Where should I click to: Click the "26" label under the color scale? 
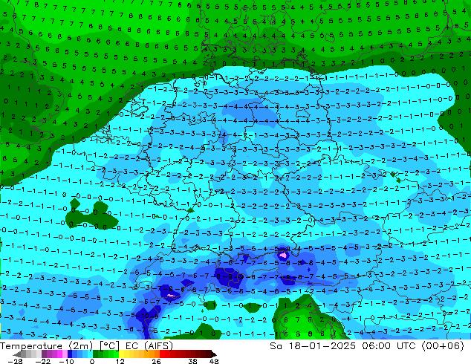point(156,361)
